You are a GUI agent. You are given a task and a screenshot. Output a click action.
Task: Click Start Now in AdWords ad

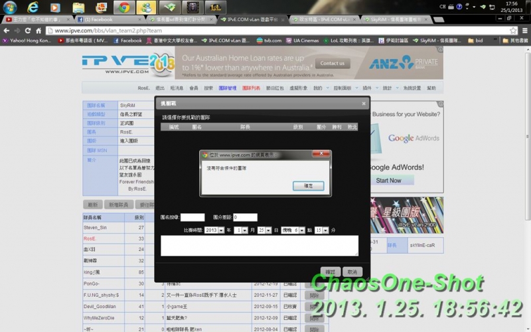[388, 181]
